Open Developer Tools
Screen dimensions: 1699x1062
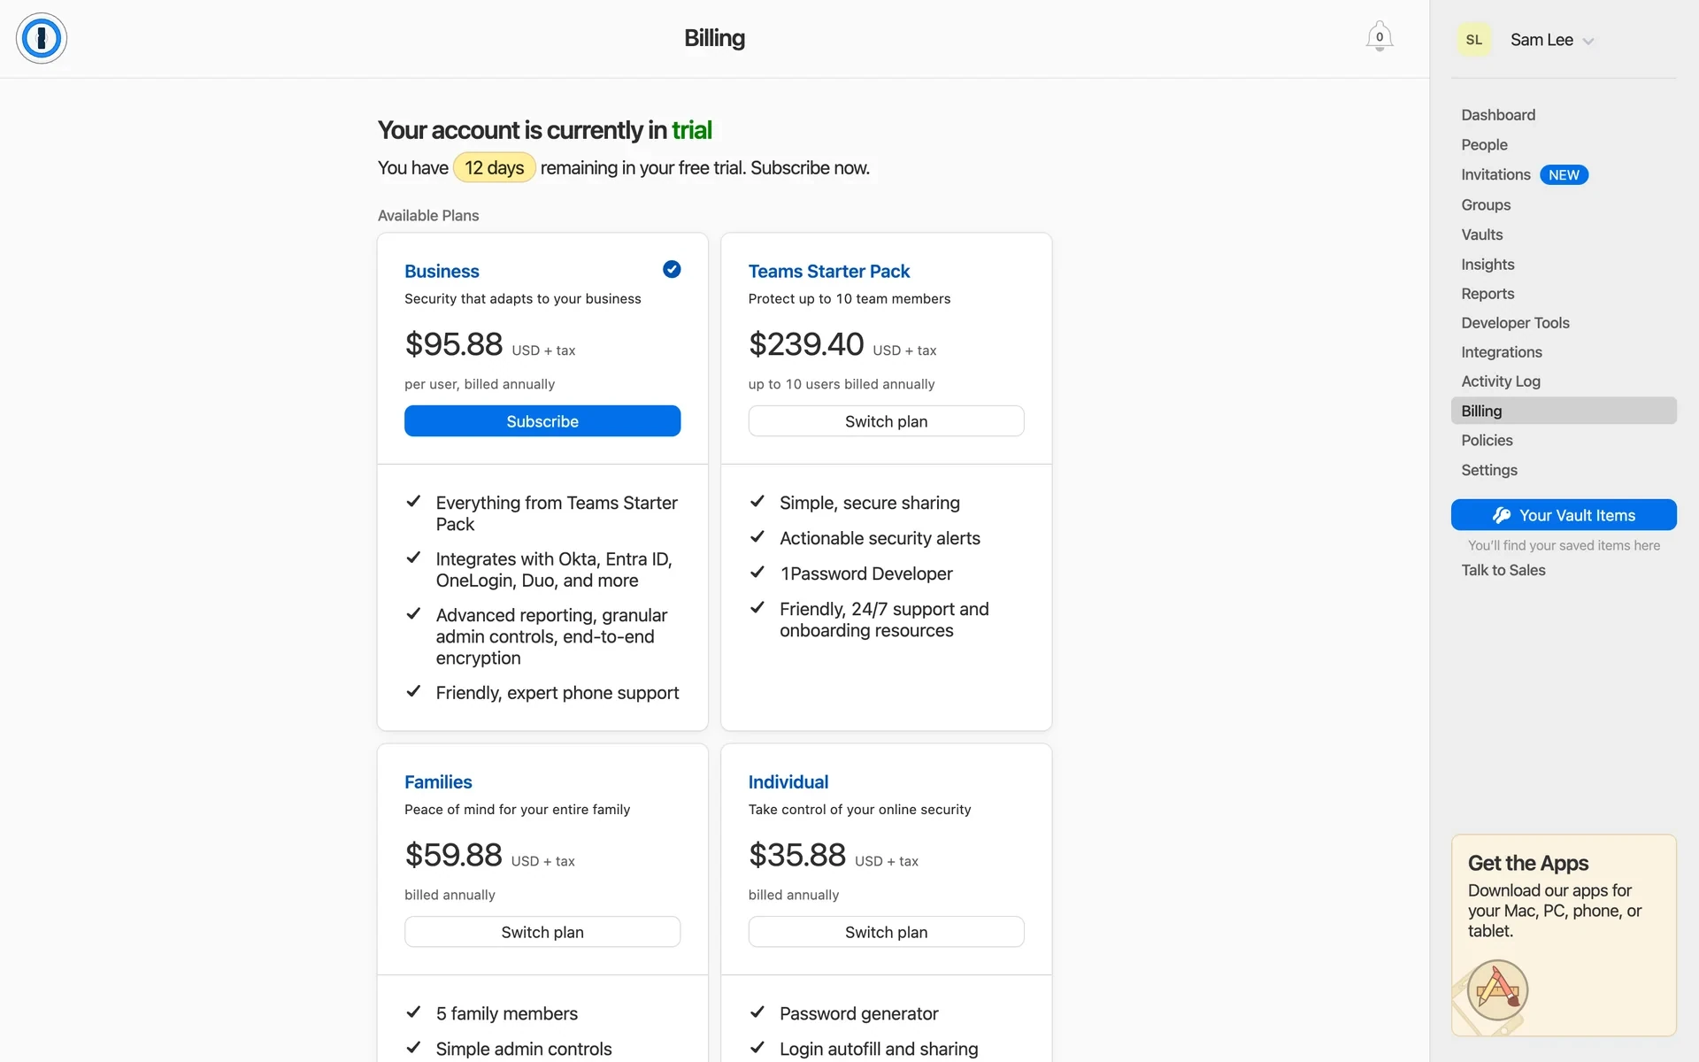pos(1515,323)
